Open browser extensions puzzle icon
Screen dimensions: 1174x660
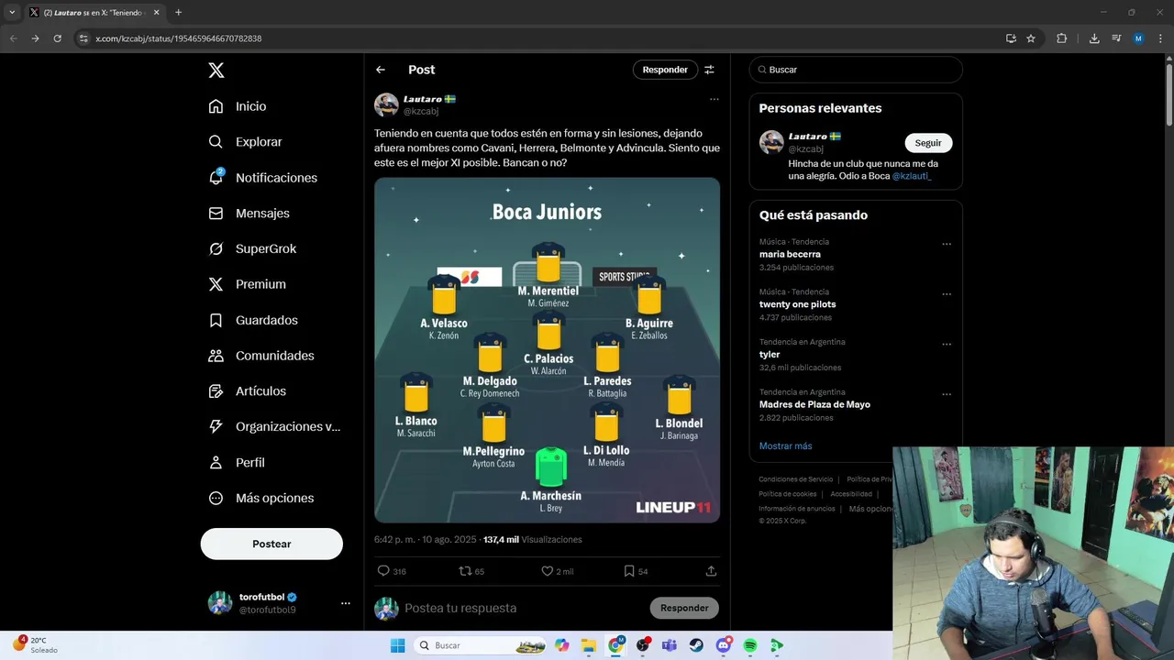click(x=1062, y=38)
